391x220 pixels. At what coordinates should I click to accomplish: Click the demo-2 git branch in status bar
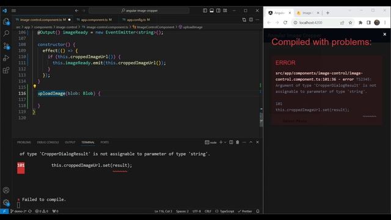point(18,211)
